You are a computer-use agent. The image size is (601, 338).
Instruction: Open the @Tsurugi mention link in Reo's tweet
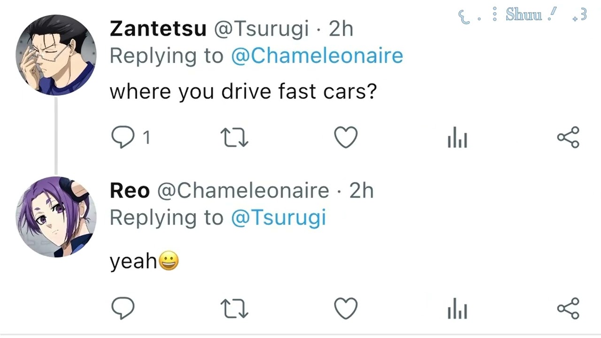click(278, 218)
